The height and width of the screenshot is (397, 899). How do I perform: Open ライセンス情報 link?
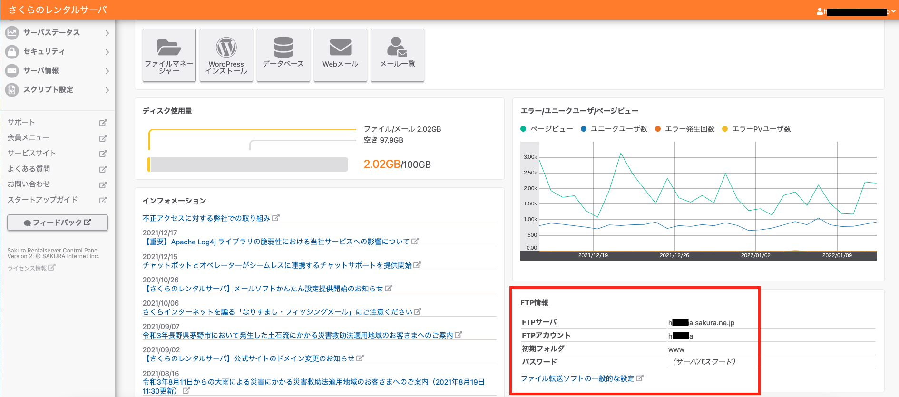pyautogui.click(x=27, y=268)
